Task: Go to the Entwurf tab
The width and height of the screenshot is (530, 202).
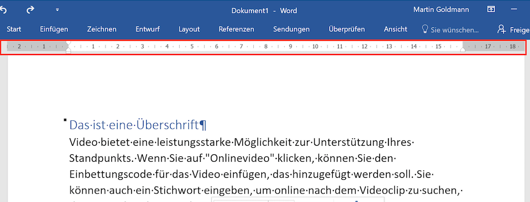Action: click(x=148, y=30)
